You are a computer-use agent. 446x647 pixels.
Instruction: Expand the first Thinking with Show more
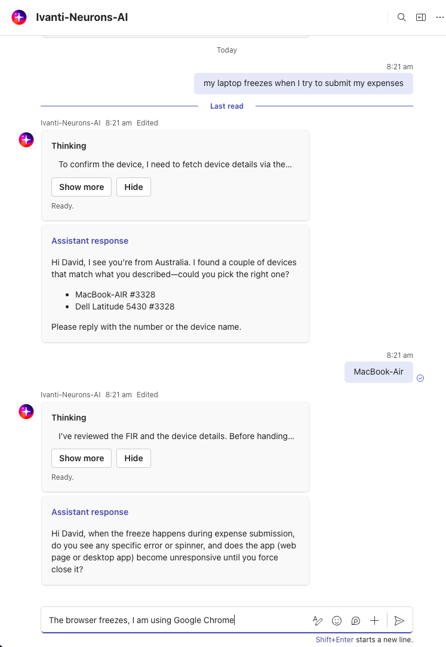click(x=81, y=187)
